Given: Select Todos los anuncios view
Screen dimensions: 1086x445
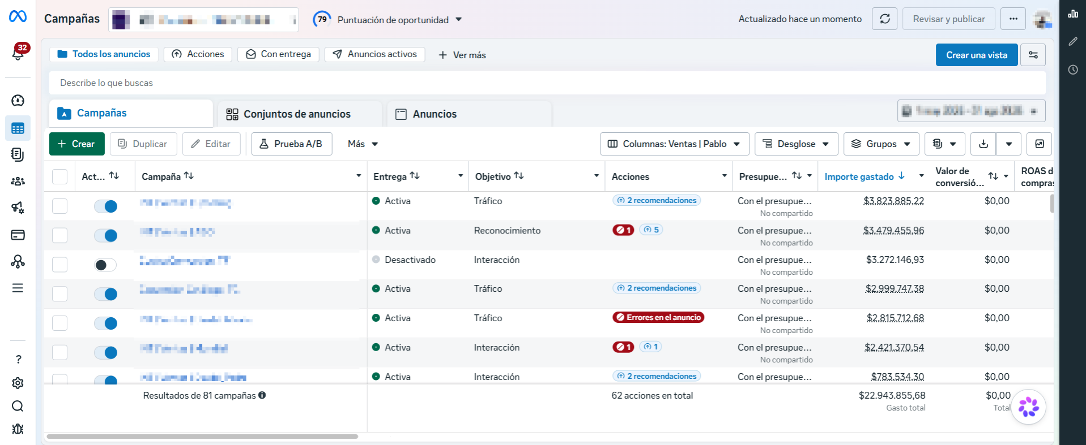Looking at the screenshot, I should click(104, 54).
